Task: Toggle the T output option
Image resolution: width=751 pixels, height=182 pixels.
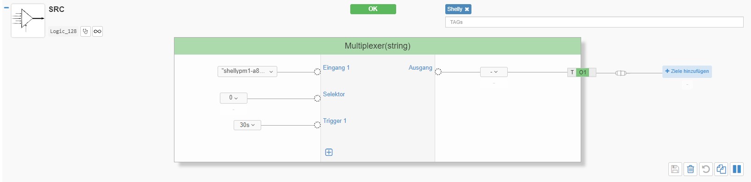Action: (x=572, y=72)
